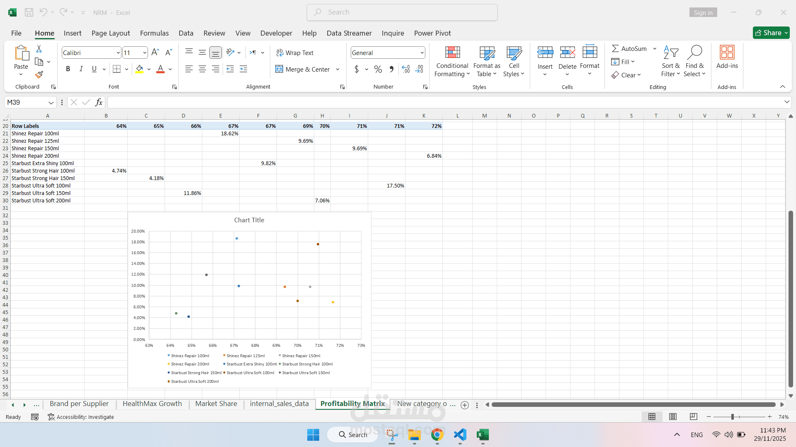
Task: Switch to Page Layout view in status bar
Action: (673, 417)
